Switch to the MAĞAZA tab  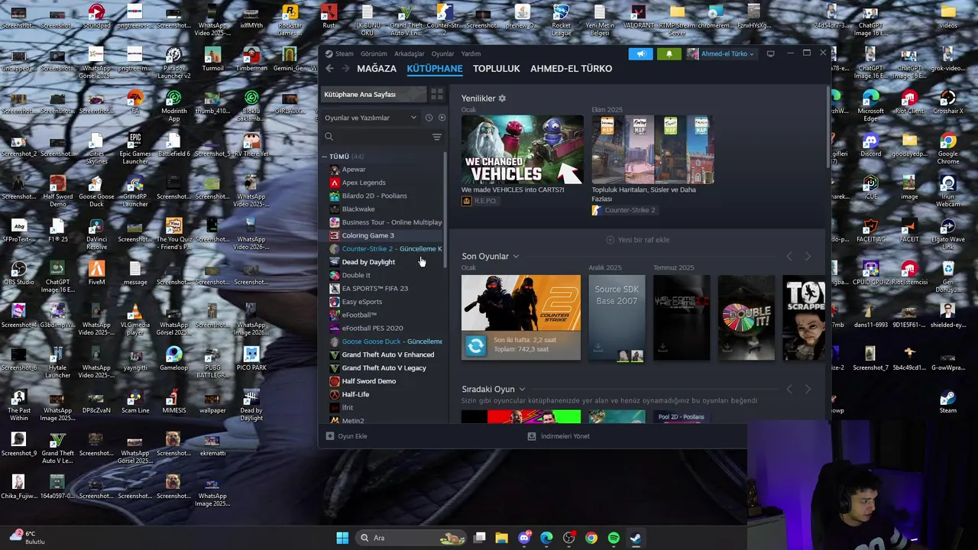[x=377, y=68]
